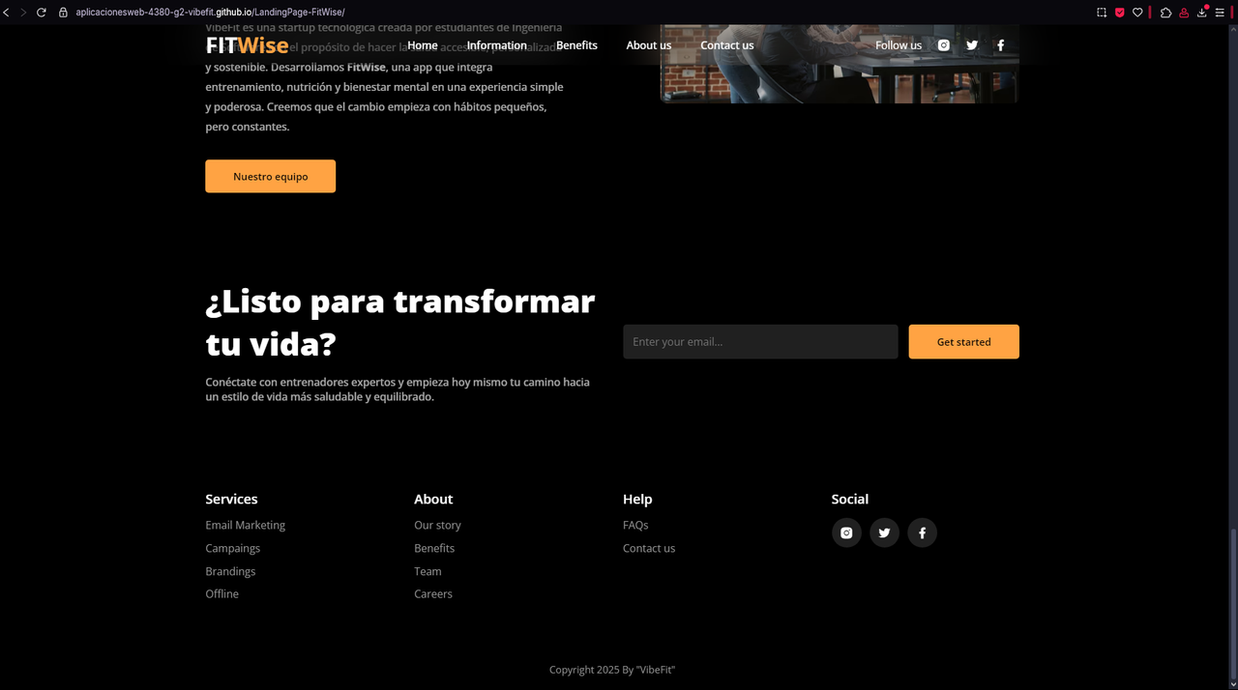This screenshot has height=690, width=1238.
Task: Click the Follow us label in the header
Action: pos(899,45)
